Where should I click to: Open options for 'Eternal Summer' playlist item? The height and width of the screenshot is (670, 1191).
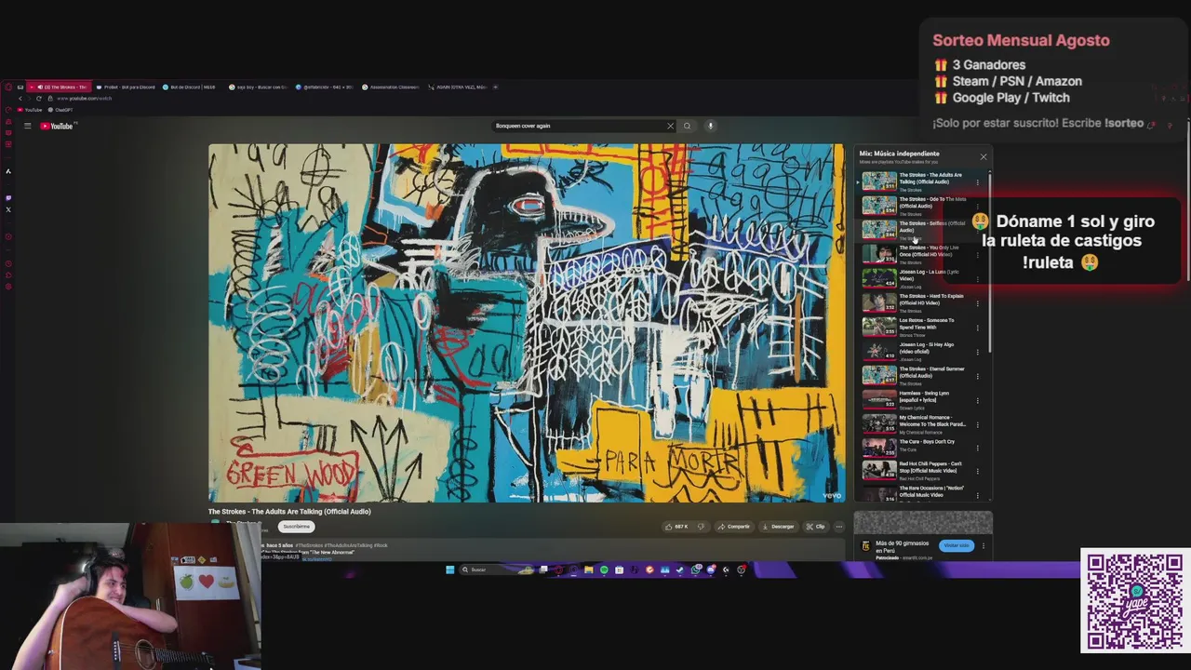[978, 376]
